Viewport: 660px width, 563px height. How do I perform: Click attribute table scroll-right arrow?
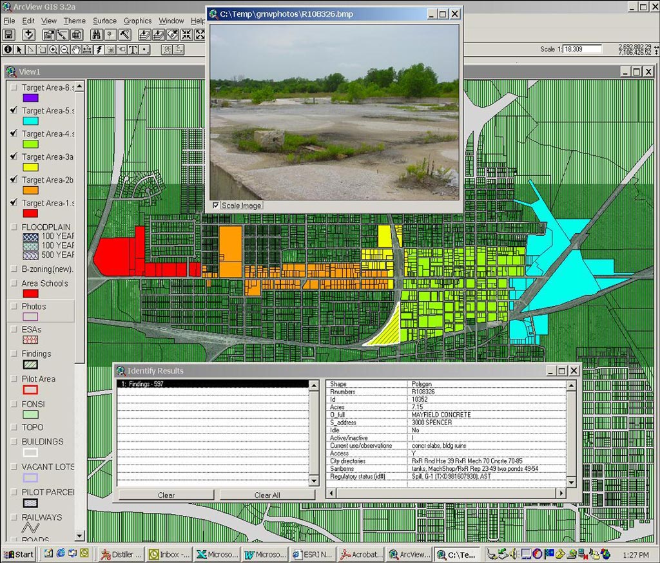[x=561, y=493]
